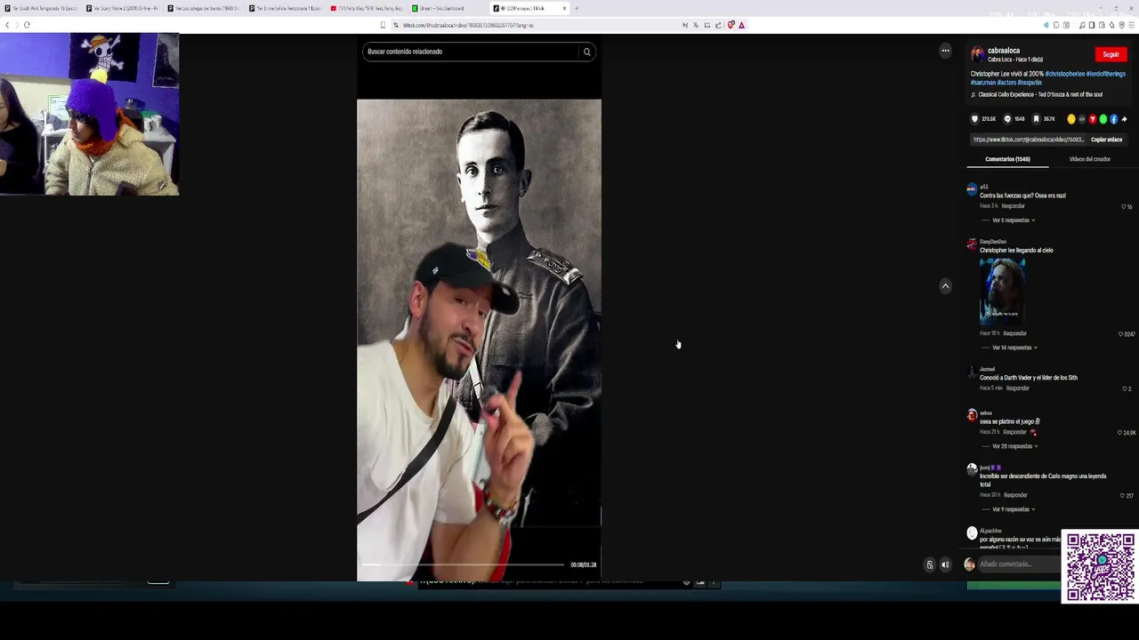
Task: Reply to 'Christopher lee llegando al cielo' comment
Action: (x=1014, y=333)
